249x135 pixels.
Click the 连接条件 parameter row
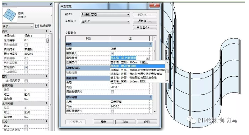88,63
